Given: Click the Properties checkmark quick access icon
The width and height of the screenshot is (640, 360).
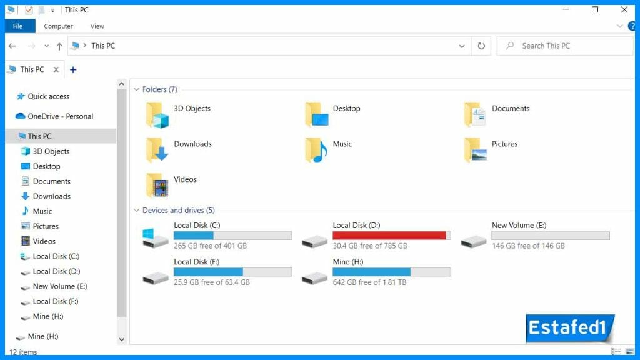Looking at the screenshot, I should 29,10.
